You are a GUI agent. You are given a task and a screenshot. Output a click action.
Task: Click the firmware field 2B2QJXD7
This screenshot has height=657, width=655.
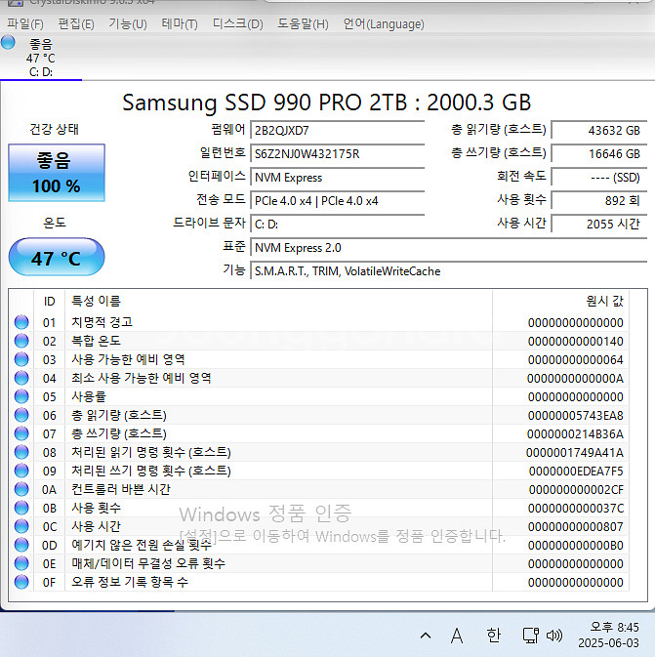(x=338, y=130)
